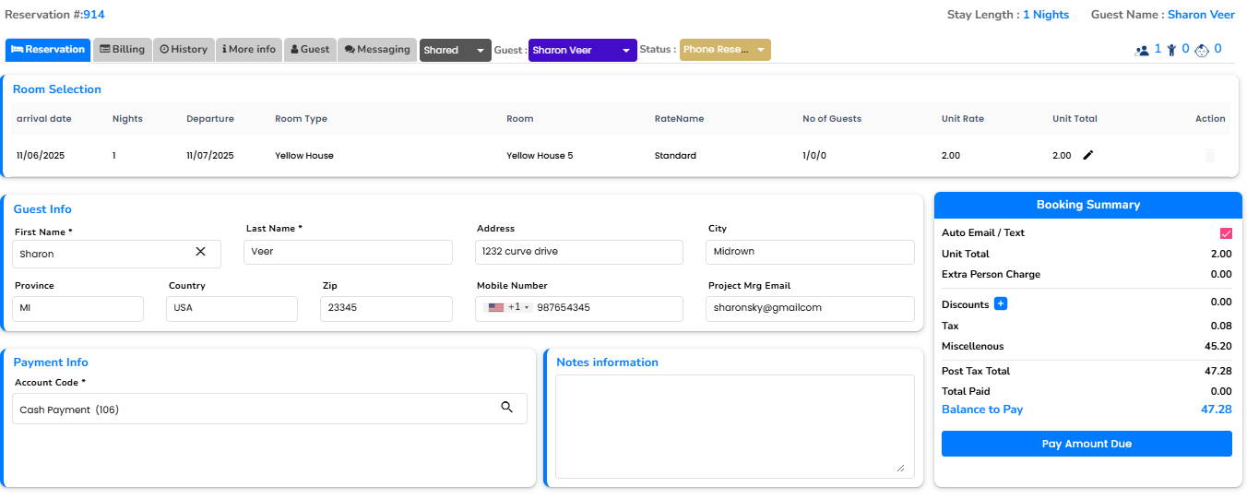Image resolution: width=1247 pixels, height=499 pixels.
Task: Click the Address input field
Action: (x=579, y=252)
